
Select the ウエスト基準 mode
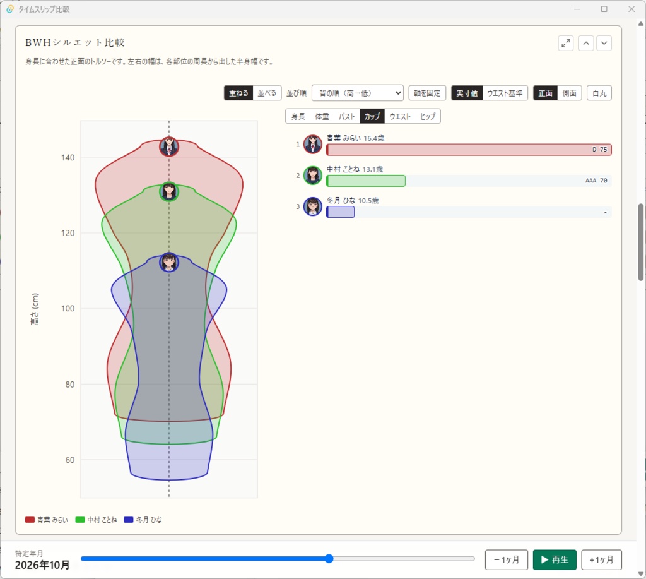(x=505, y=93)
